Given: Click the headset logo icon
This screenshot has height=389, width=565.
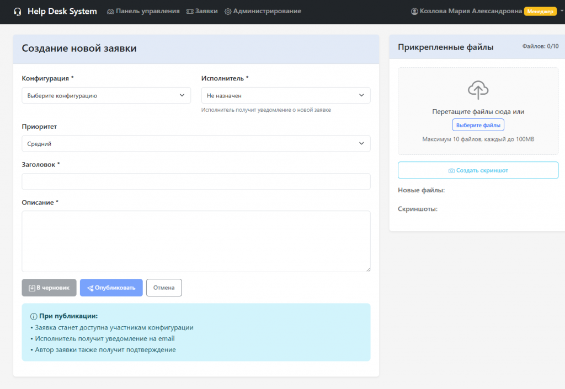Looking at the screenshot, I should pyautogui.click(x=17, y=12).
